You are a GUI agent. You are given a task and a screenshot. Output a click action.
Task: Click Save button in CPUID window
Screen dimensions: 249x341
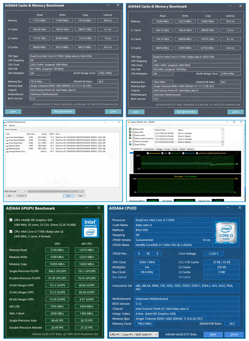(x=213, y=334)
